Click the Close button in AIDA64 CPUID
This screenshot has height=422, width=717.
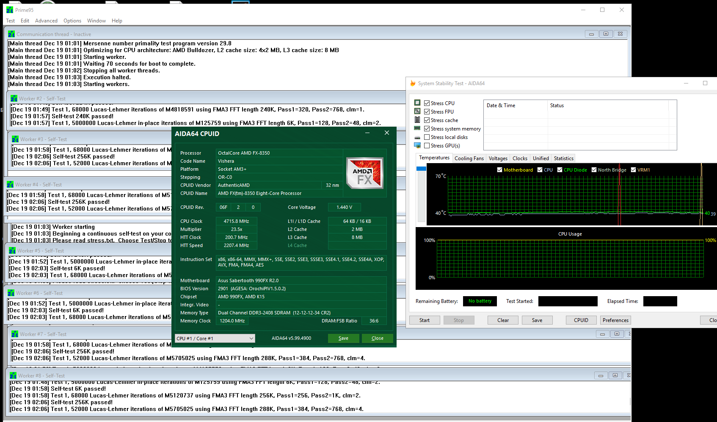tap(378, 338)
